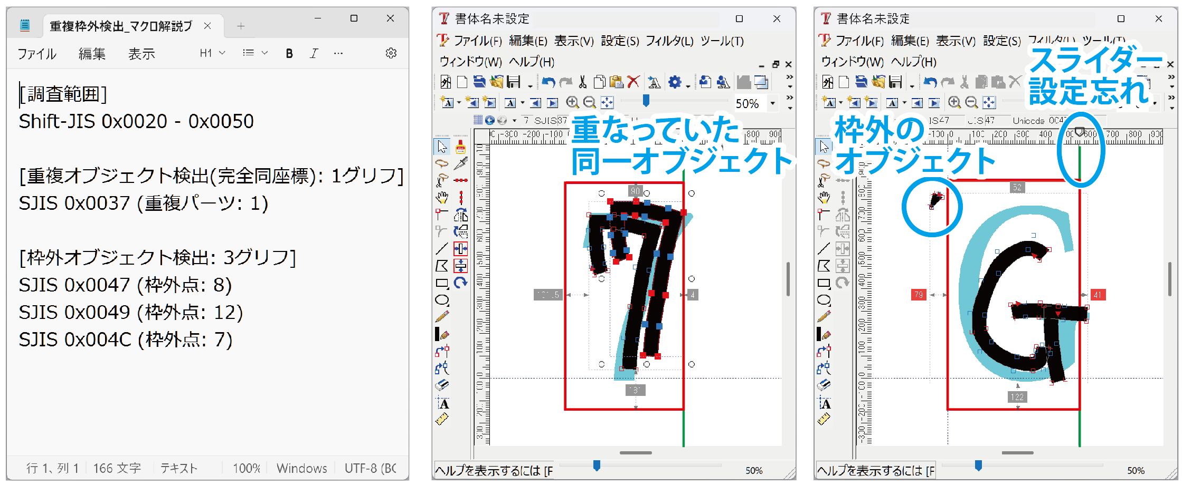
Task: Open the 50% zoom combo box in middle window
Action: [773, 103]
